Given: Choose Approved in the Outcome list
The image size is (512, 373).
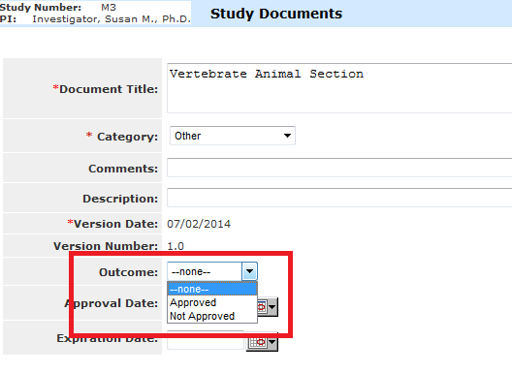Looking at the screenshot, I should click(x=212, y=303).
